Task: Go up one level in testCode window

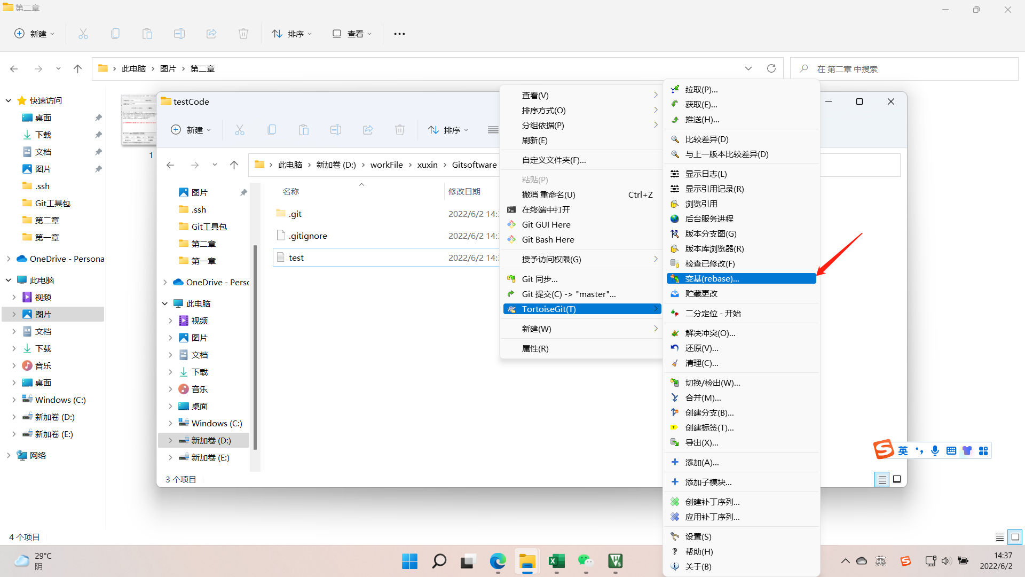Action: pyautogui.click(x=234, y=165)
